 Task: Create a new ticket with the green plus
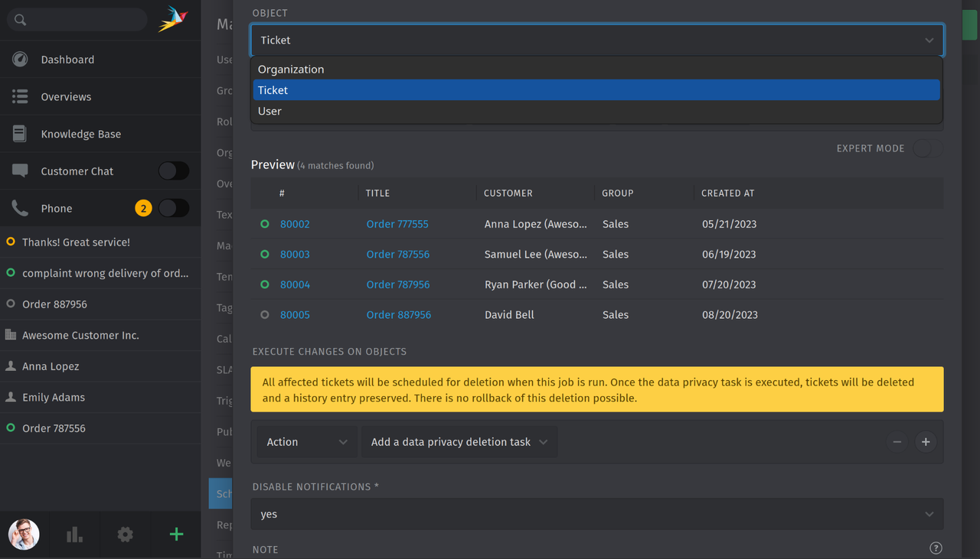coord(175,535)
